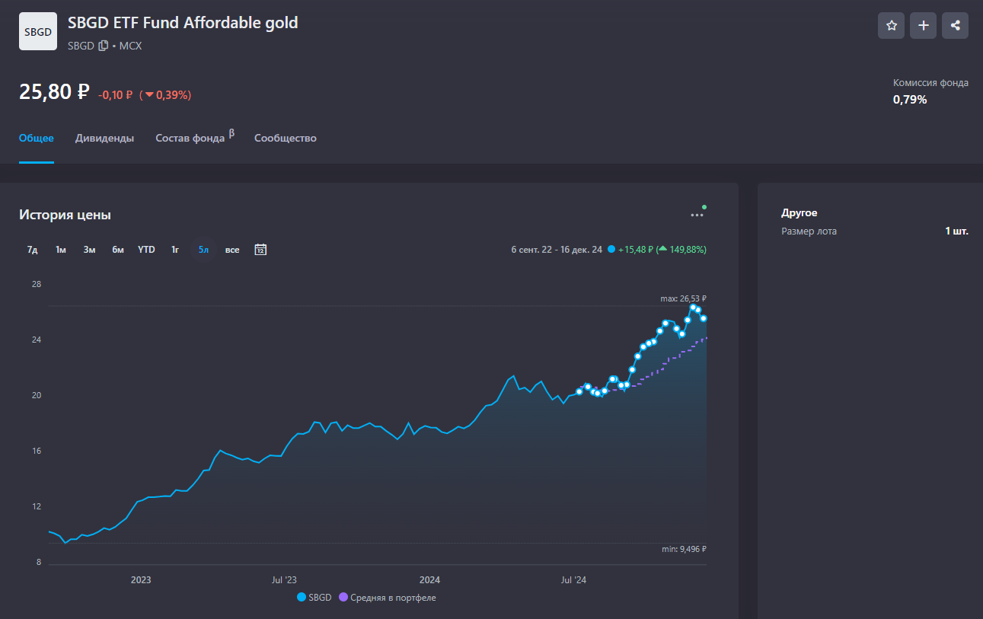Screen dimensions: 983x619
Task: Toggle SBGD series in chart legend
Action: tap(314, 598)
